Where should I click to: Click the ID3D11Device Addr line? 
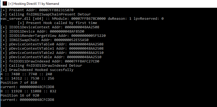[x=42, y=31]
